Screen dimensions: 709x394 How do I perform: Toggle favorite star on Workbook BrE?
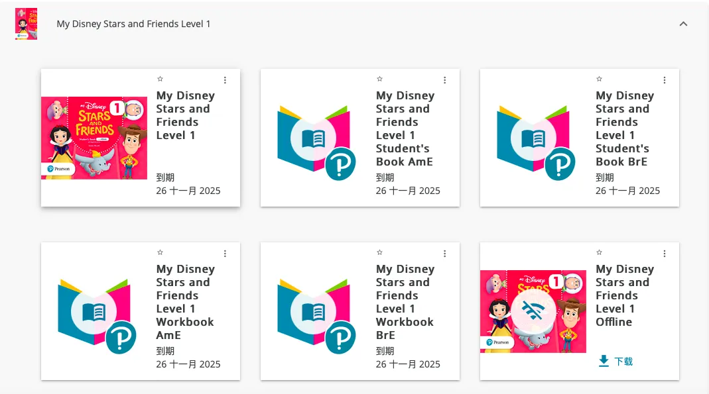pyautogui.click(x=379, y=252)
